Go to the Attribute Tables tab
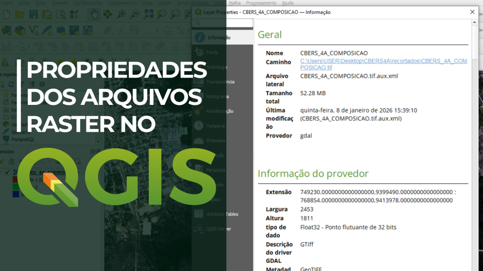 click(222, 214)
